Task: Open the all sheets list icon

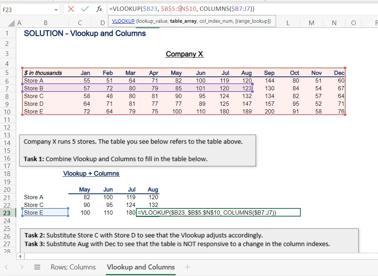Action: click(37, 267)
